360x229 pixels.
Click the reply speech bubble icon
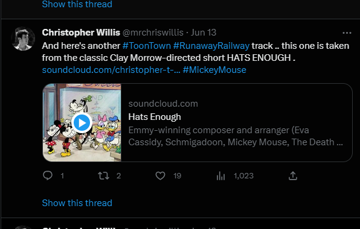(x=48, y=175)
